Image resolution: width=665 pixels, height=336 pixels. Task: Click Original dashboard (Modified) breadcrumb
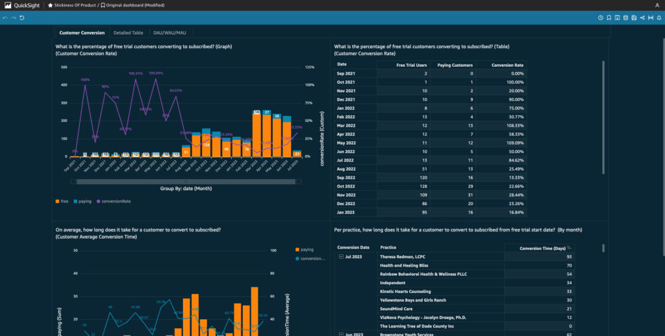click(135, 5)
